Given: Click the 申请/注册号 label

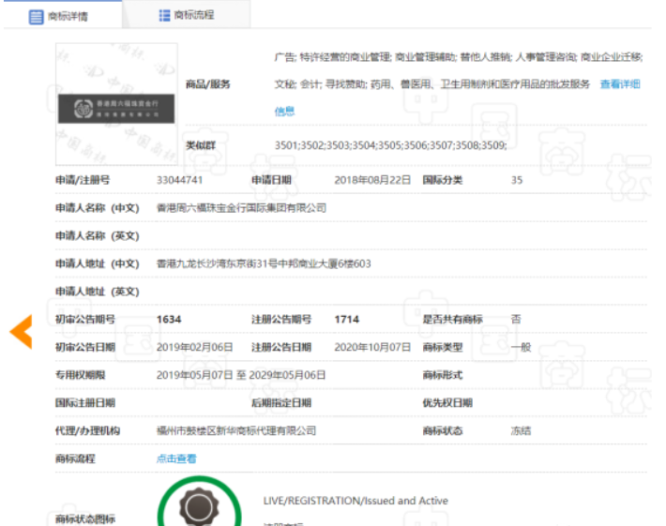Looking at the screenshot, I should pos(83,180).
